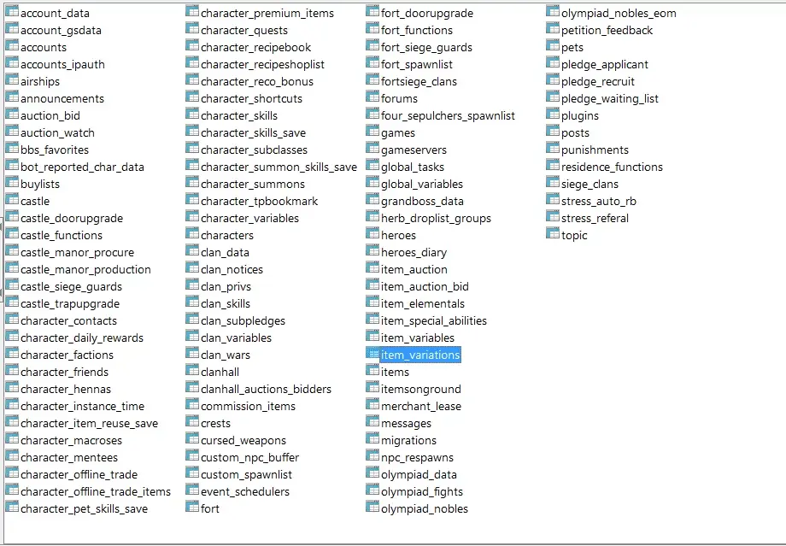This screenshot has width=786, height=546.
Task: Select the character_item_reuse_save table name
Action: 89,424
